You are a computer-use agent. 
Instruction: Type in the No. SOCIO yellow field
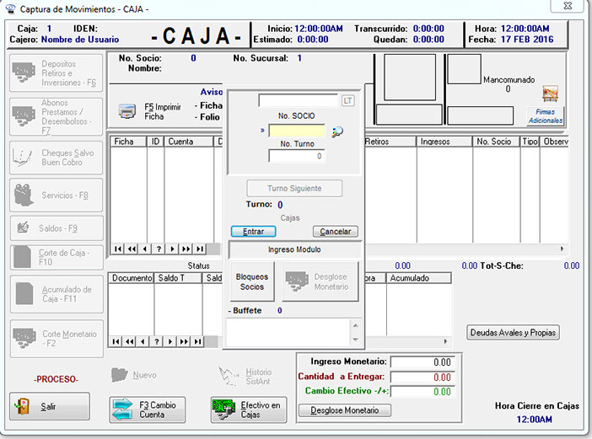(x=297, y=131)
